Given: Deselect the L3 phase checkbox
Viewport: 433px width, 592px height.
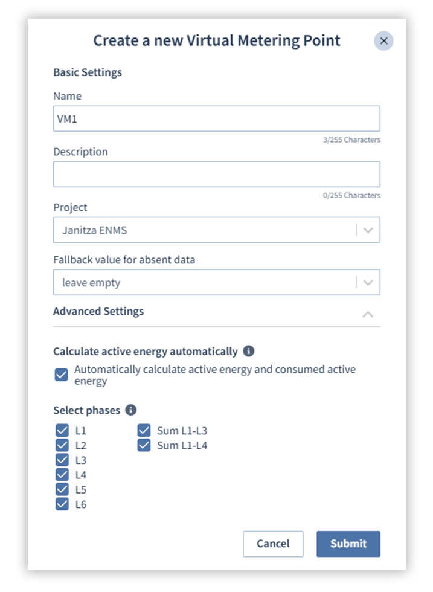Looking at the screenshot, I should coord(62,460).
